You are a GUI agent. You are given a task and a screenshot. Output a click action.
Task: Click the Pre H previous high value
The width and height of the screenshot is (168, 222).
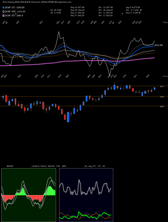(x=106, y=10)
